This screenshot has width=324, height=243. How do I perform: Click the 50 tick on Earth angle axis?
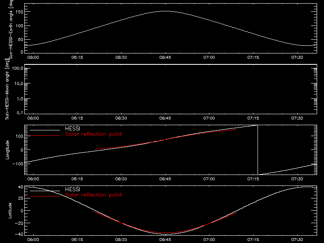[21, 39]
